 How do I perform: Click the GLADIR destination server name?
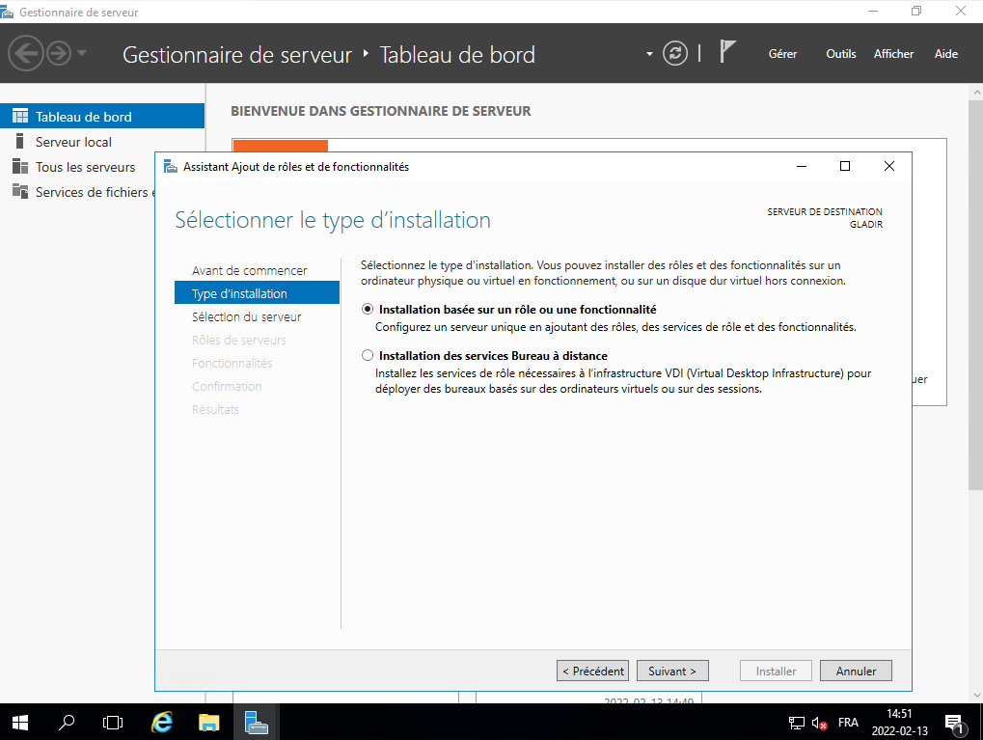point(865,225)
